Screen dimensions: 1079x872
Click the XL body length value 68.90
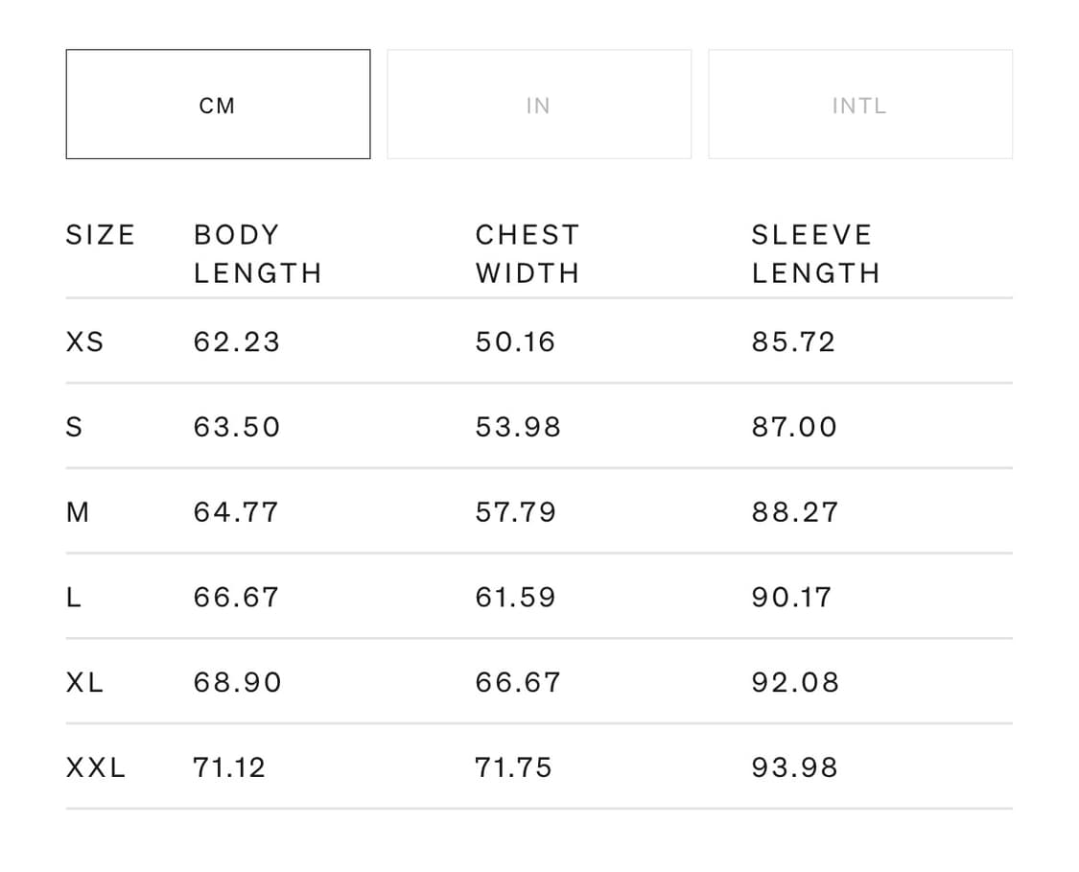point(238,683)
